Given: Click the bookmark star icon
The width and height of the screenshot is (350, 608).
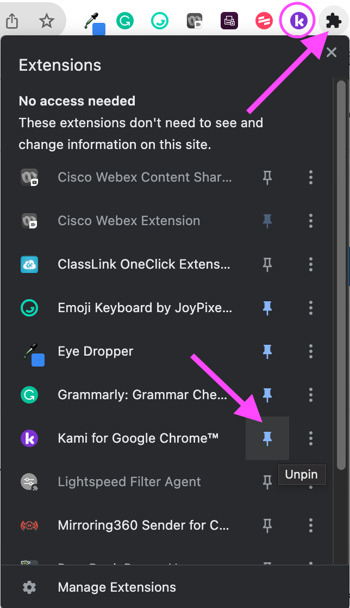Looking at the screenshot, I should 47,21.
